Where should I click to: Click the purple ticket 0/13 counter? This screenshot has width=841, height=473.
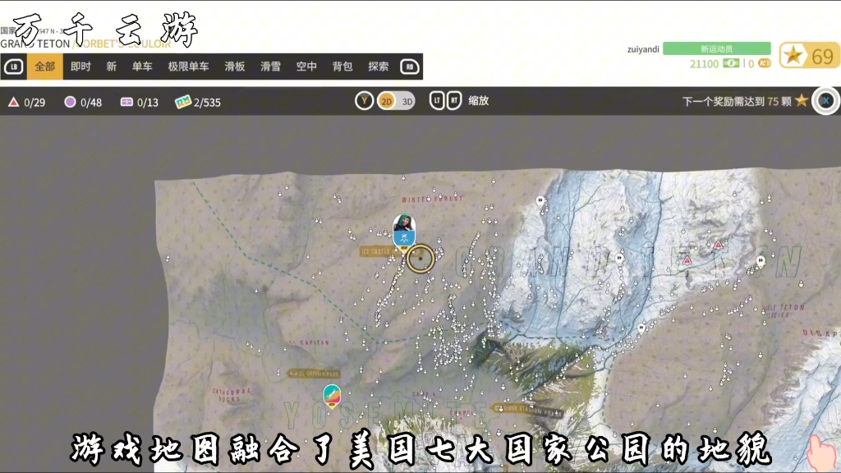(140, 102)
